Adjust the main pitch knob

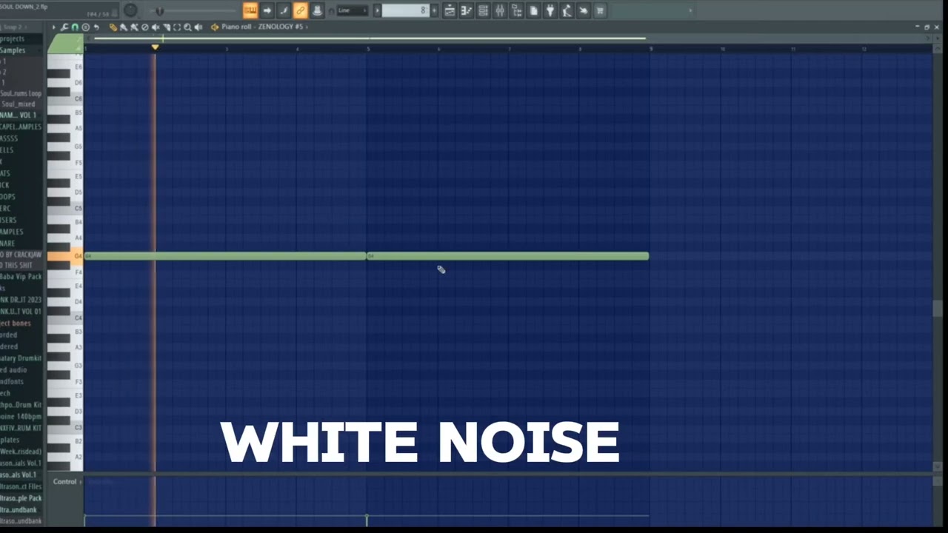pos(130,10)
